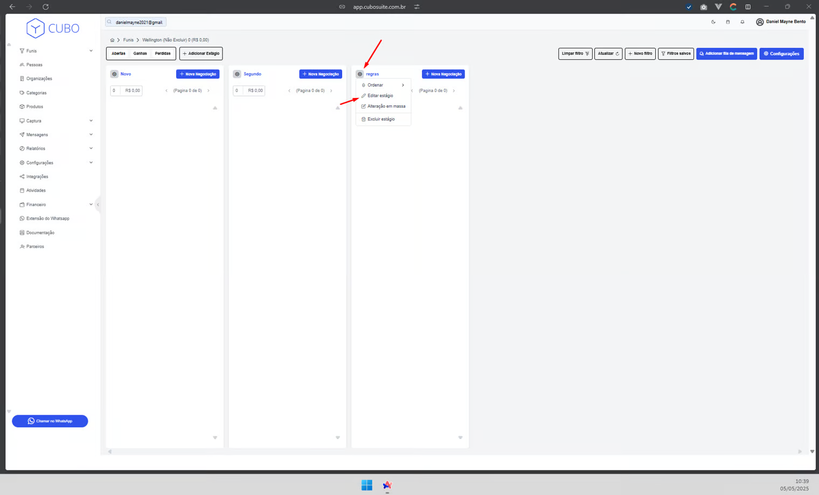
Task: Choose Excluir estágio in context menu
Action: (x=380, y=119)
